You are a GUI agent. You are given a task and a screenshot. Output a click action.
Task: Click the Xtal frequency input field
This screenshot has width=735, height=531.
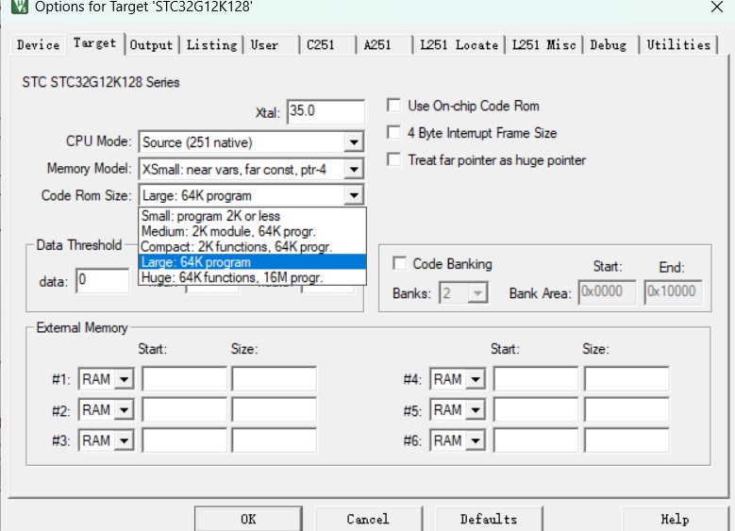click(326, 111)
